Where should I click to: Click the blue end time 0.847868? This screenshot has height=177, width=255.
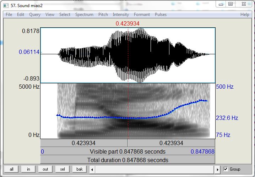pos(202,152)
